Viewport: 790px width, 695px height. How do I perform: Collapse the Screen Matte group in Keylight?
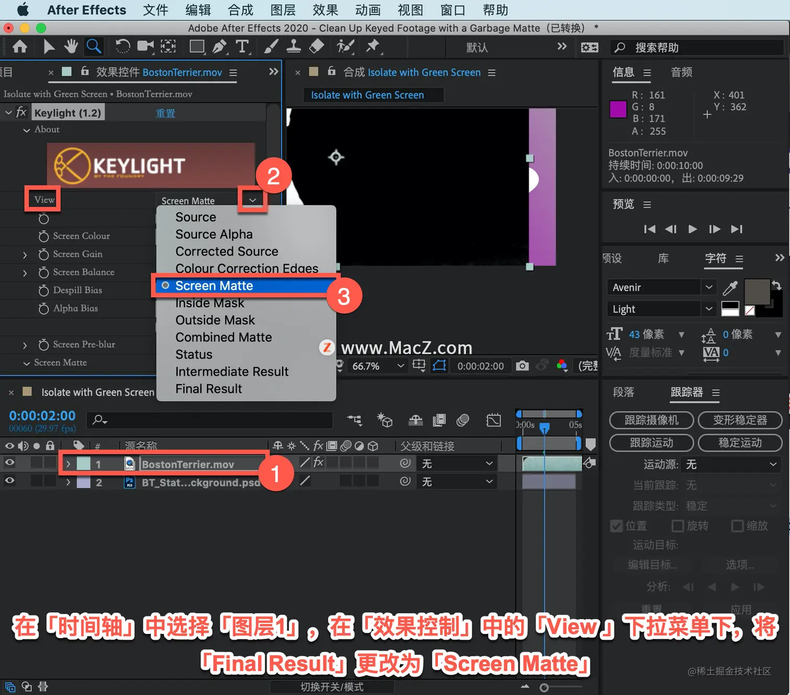(26, 363)
